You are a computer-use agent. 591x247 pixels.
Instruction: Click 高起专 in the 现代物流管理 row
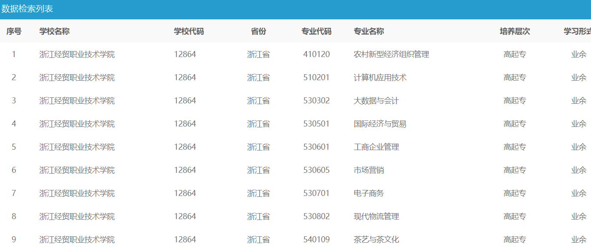coord(515,217)
